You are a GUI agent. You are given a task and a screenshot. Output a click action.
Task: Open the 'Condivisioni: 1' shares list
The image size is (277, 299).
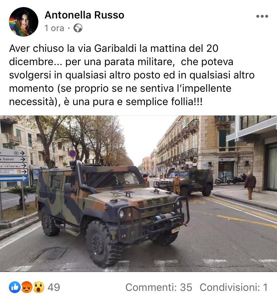pos(233,287)
